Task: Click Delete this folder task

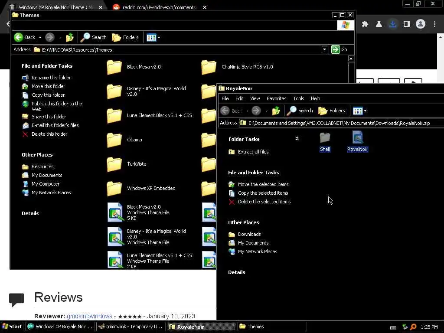Action: (45, 134)
